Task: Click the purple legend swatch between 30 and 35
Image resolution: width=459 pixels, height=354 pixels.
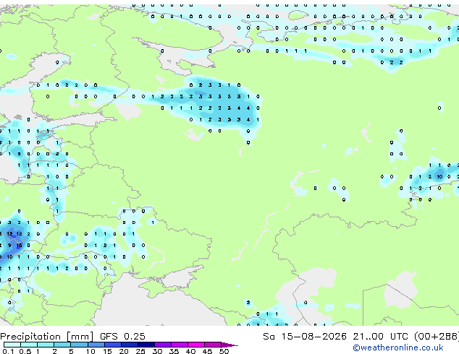Action: tap(162, 345)
